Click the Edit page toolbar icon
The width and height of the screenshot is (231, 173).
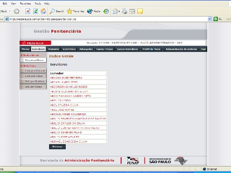click(x=132, y=12)
